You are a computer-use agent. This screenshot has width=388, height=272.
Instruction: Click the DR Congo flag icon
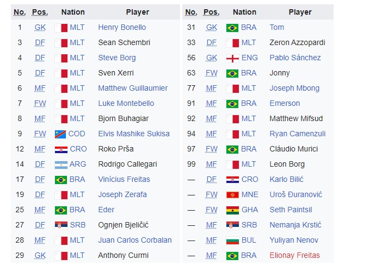click(x=60, y=134)
